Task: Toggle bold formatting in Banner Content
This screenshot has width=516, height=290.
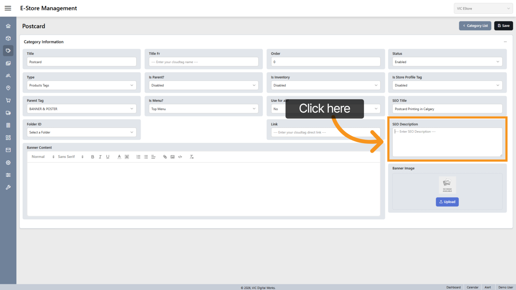Action: (x=92, y=157)
